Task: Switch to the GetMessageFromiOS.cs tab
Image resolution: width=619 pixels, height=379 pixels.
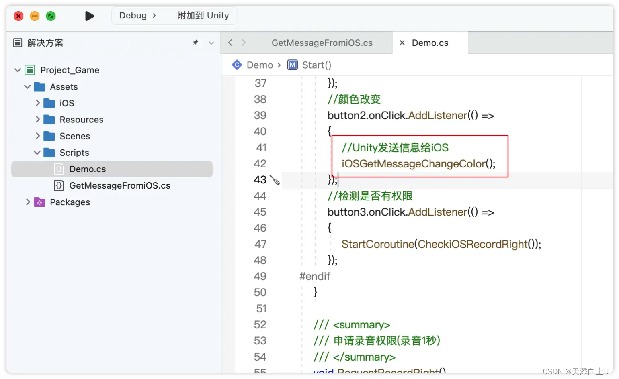Action: [322, 43]
